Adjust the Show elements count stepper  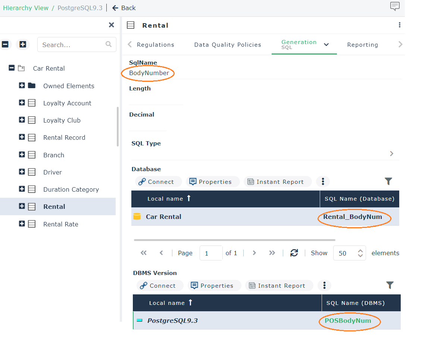[x=360, y=253]
